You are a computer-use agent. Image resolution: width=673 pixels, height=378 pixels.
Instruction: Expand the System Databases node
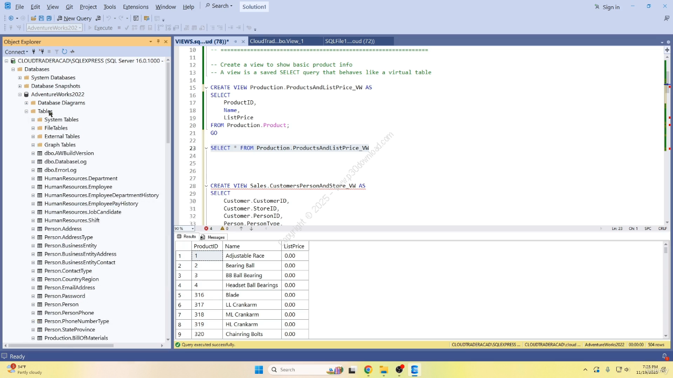pyautogui.click(x=20, y=78)
